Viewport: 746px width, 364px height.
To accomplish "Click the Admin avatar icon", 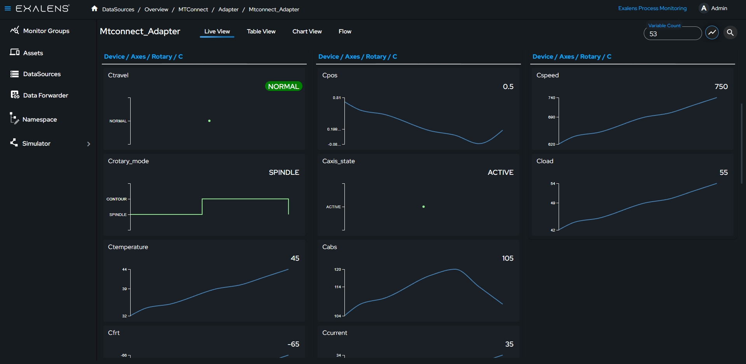I will click(704, 8).
